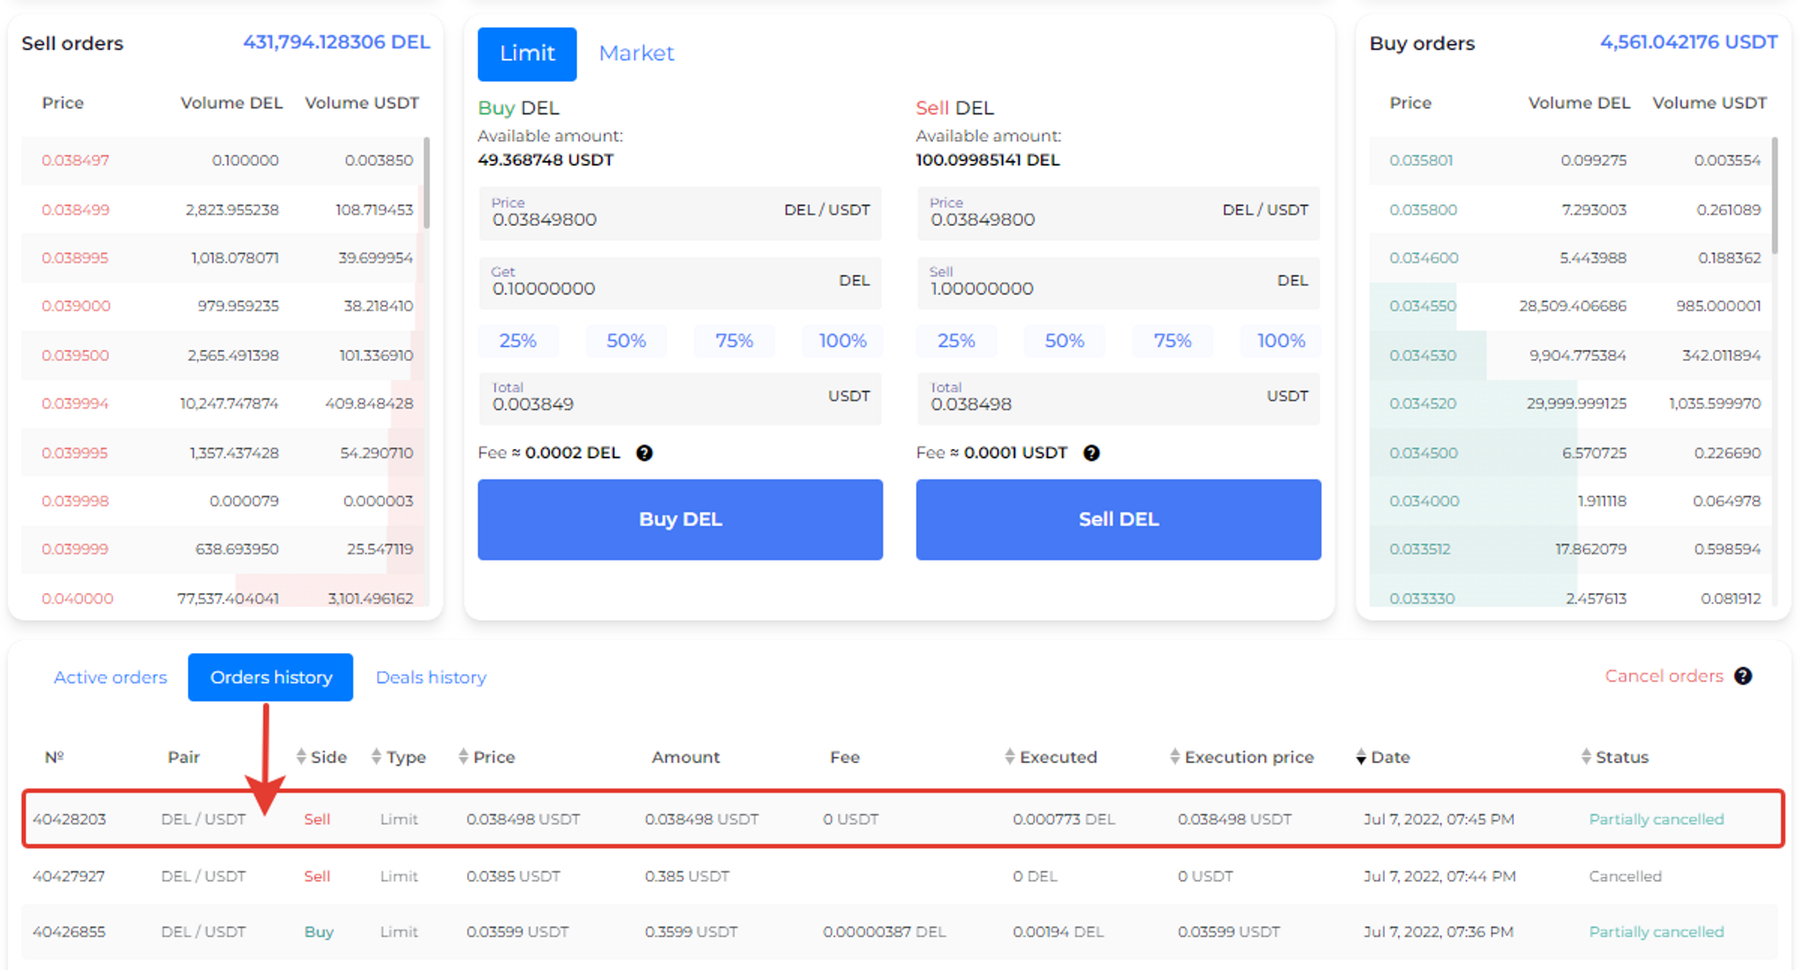Click help icon beside Cancel orders
The width and height of the screenshot is (1800, 970).
point(1743,676)
